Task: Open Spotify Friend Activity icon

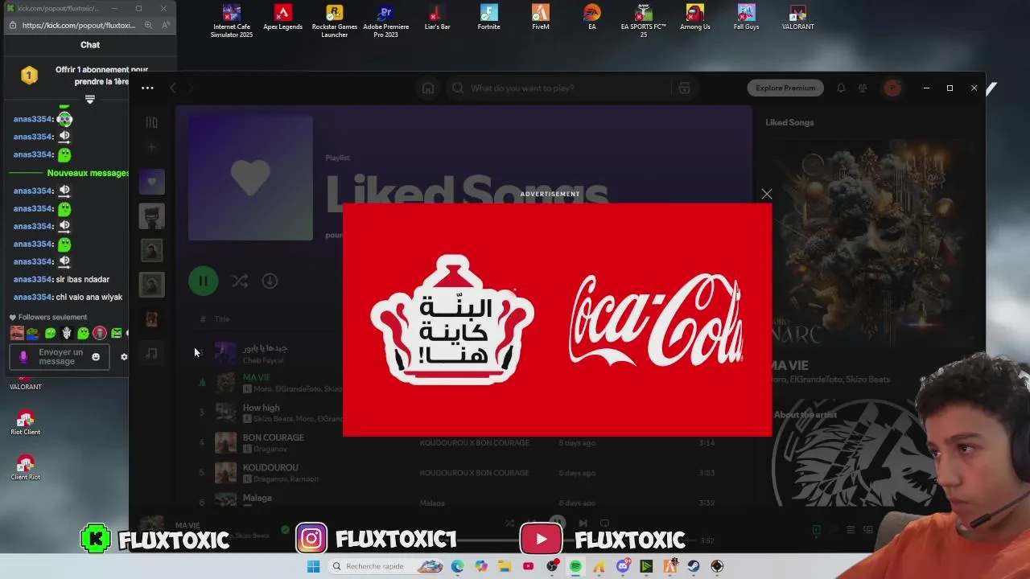Action: click(863, 88)
